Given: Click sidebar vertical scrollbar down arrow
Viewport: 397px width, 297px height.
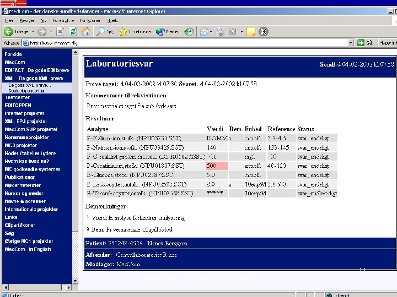Looking at the screenshot, I should (x=75, y=280).
